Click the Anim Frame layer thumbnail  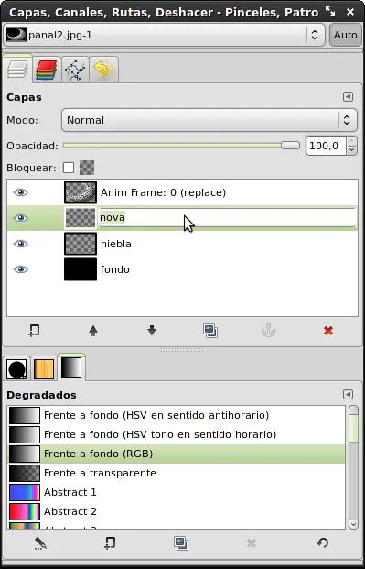[x=81, y=192]
